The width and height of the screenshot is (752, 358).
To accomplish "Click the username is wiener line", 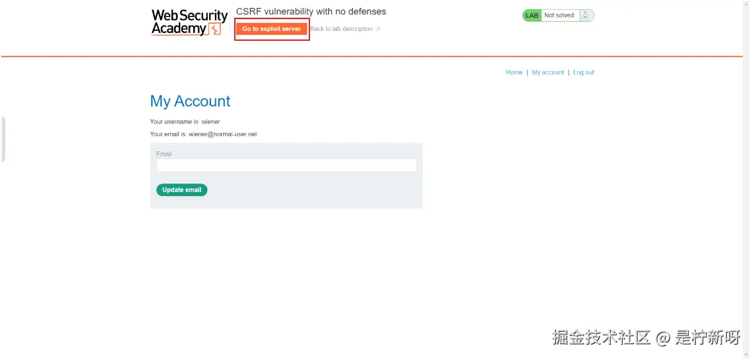I will (185, 122).
